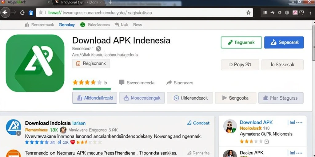This screenshot has height=157, width=315.
Task: Click the Download APK Indenesia title
Action: coord(121,40)
